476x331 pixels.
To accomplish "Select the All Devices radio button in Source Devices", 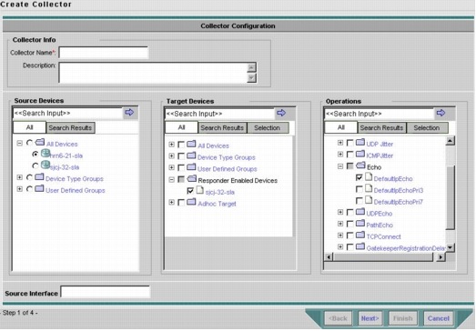I will 29,143.
